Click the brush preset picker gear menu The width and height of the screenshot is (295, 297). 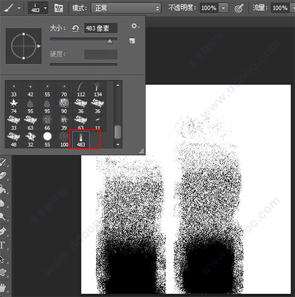[x=135, y=26]
